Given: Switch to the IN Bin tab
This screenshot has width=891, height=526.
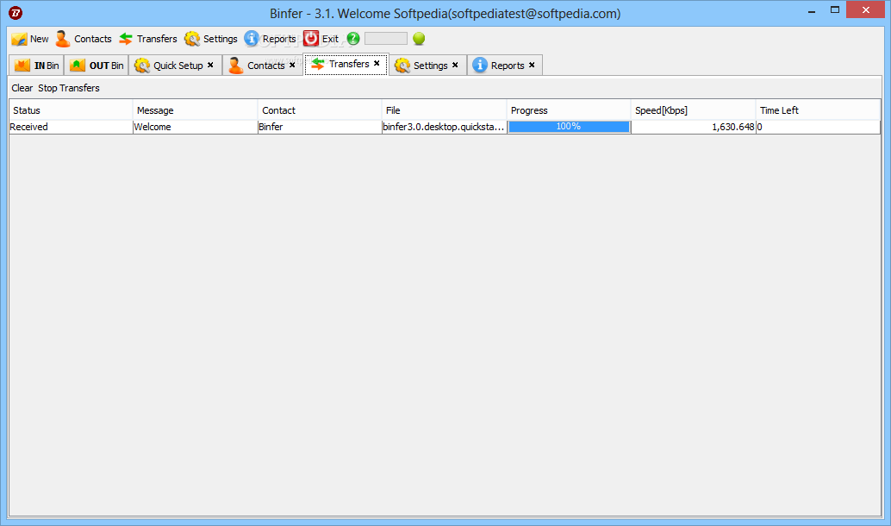Looking at the screenshot, I should coord(36,66).
